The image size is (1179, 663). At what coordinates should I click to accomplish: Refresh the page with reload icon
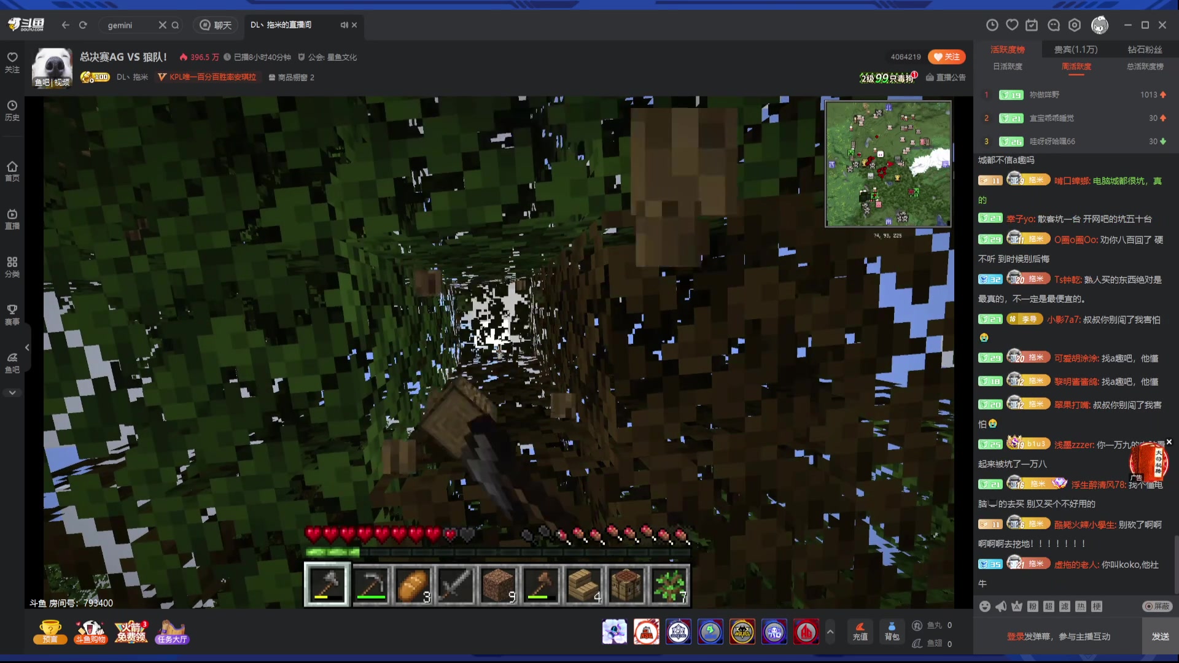point(83,25)
